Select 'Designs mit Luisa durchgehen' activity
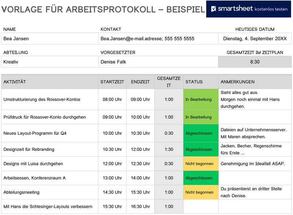 pos(50,164)
